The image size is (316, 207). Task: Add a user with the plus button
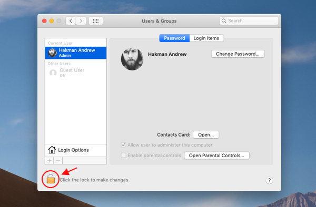(x=50, y=161)
